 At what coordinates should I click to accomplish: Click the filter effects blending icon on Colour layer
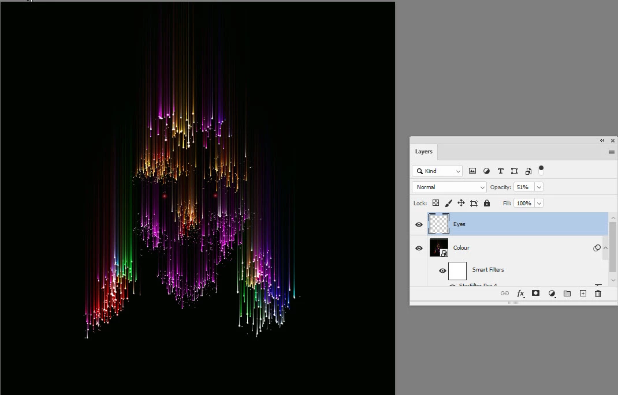[x=597, y=248]
